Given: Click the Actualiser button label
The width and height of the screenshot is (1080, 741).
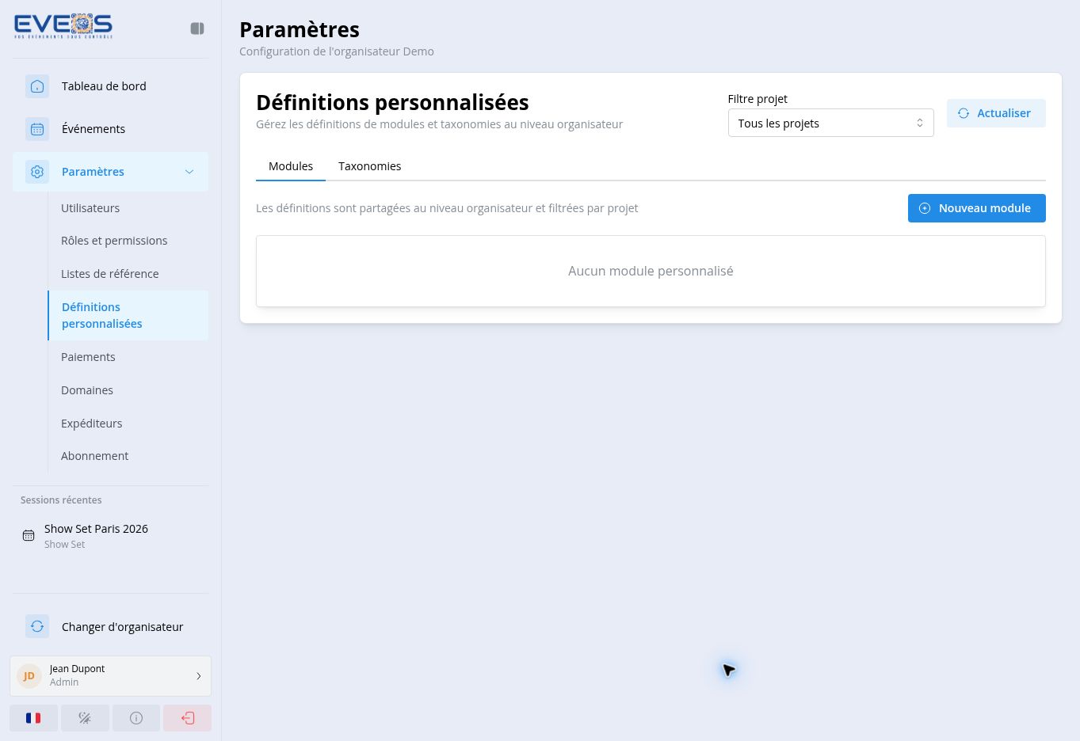Looking at the screenshot, I should pos(1003,113).
